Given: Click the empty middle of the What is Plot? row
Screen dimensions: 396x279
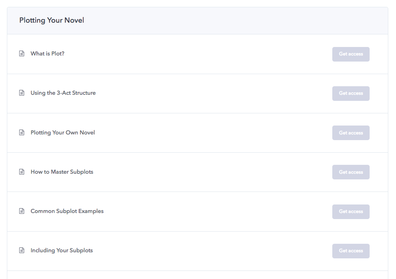Looking at the screenshot, I should 198,54.
